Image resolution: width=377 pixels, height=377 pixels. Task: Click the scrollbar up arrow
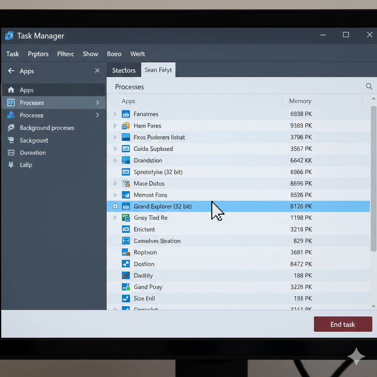373,99
